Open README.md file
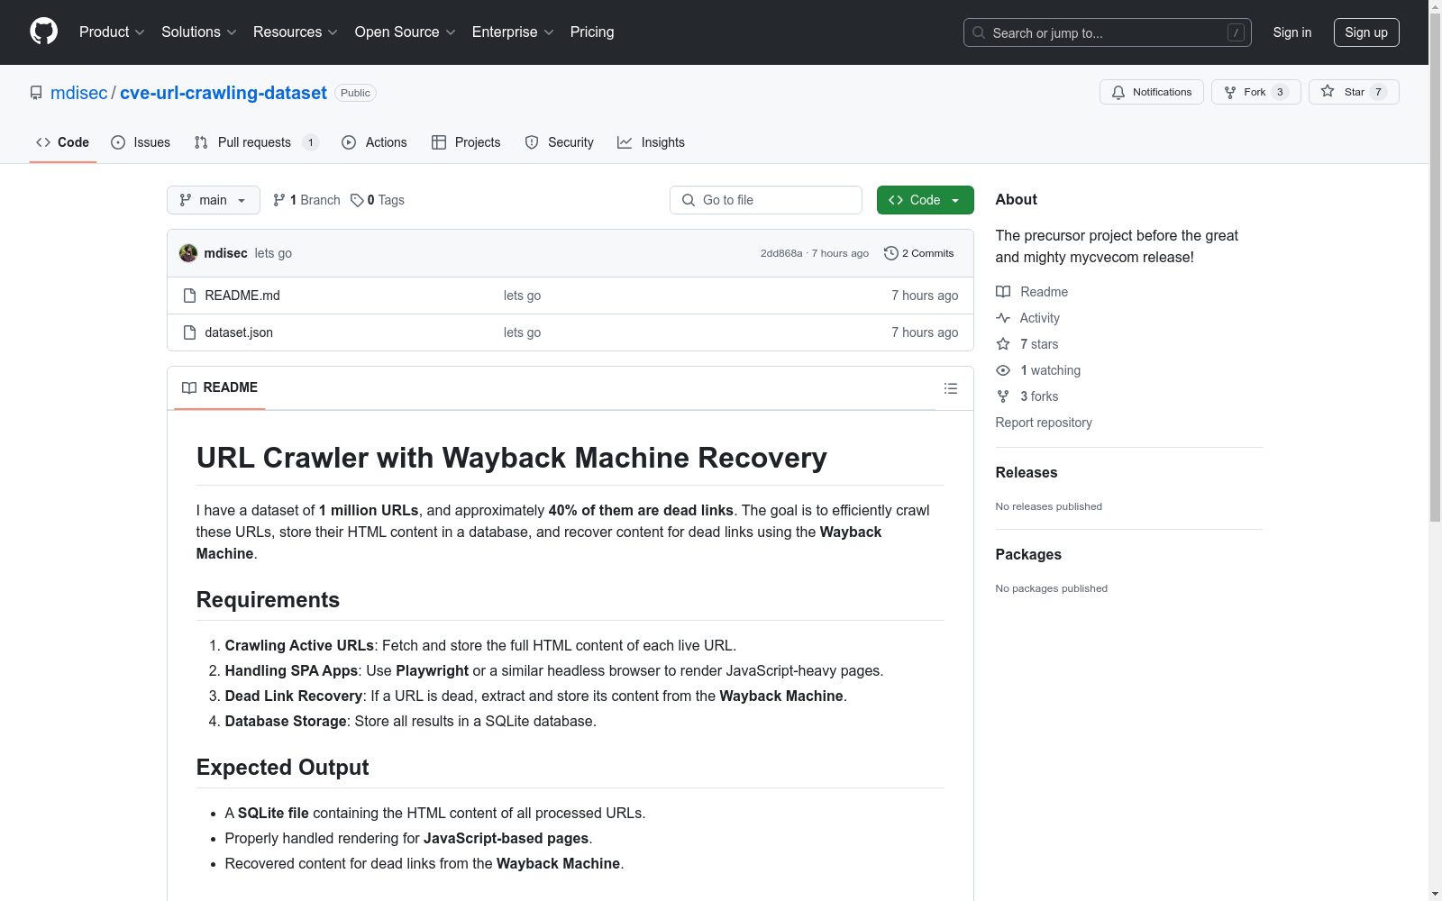 tap(242, 296)
